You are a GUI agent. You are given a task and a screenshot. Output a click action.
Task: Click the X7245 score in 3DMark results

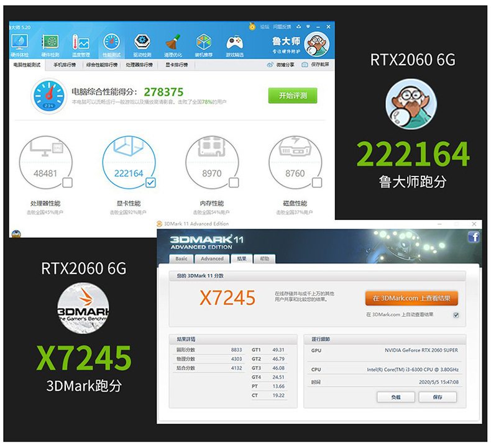click(227, 298)
